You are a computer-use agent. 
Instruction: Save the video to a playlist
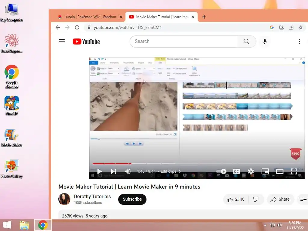pos(303,199)
